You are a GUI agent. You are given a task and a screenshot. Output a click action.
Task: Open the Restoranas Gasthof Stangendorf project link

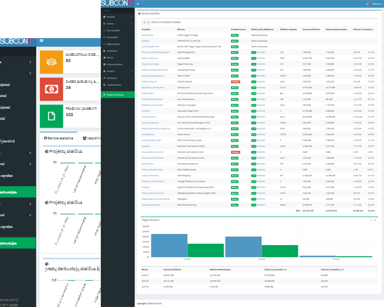click(155, 52)
